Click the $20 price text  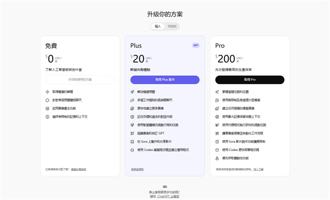coord(137,59)
